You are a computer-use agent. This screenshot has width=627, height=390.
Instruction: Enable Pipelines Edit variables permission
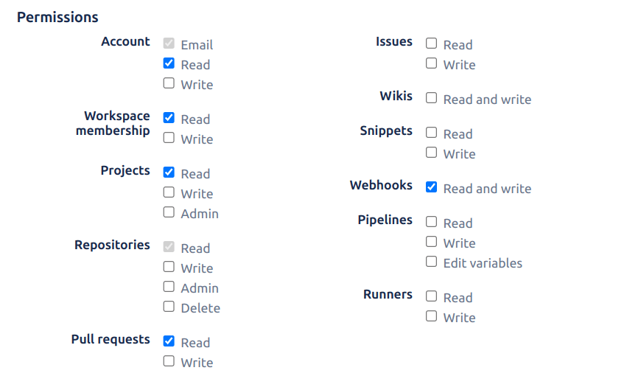pos(431,262)
